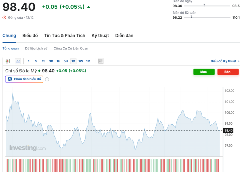
Task: Open the news panel icon in chart toolbar
Action: pos(101,61)
